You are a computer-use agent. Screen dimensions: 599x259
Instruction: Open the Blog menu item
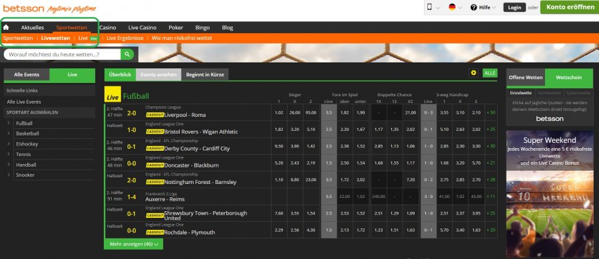click(x=228, y=27)
